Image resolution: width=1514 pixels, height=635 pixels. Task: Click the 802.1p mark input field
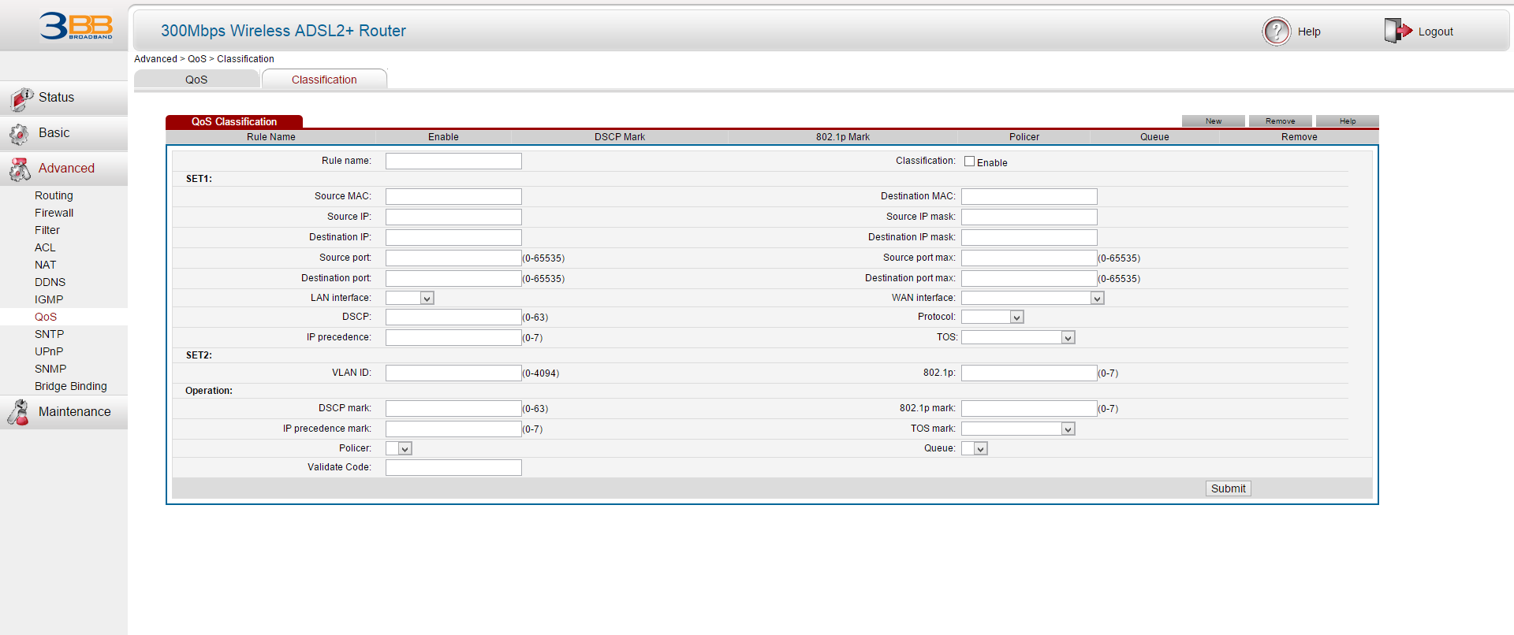tap(1029, 408)
